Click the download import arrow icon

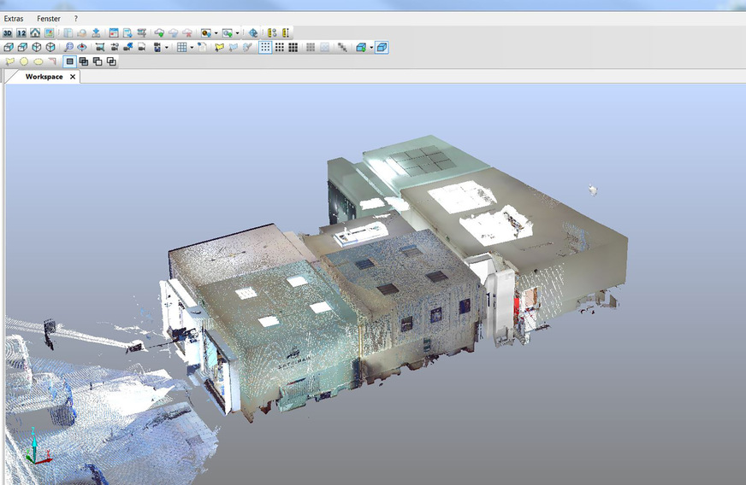(x=97, y=33)
